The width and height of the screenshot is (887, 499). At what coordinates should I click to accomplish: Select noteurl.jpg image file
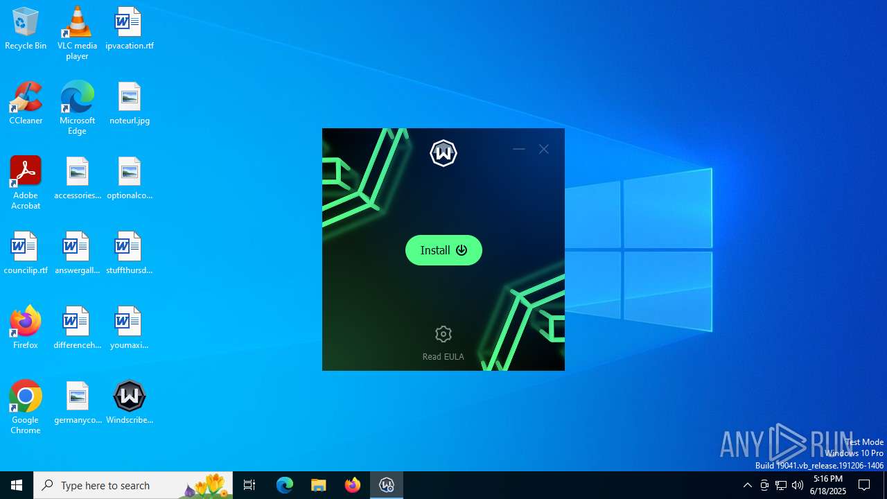coord(129,104)
